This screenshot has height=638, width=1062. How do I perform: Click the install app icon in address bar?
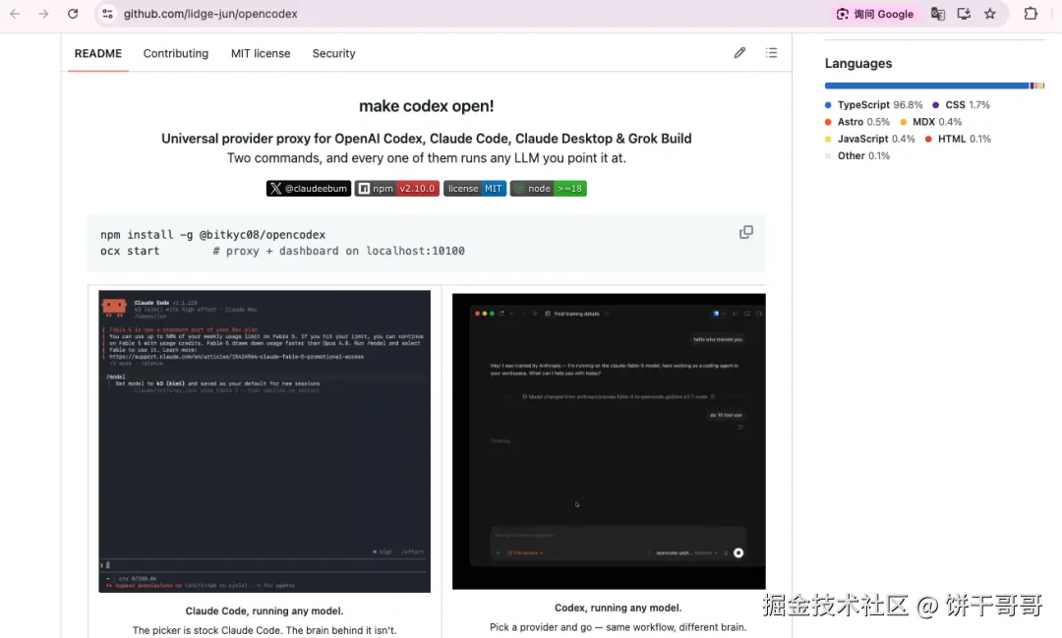[x=964, y=14]
